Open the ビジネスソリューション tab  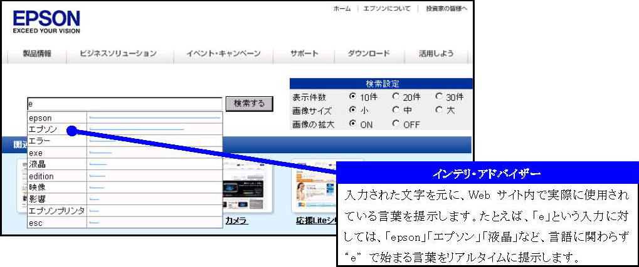[x=118, y=54]
